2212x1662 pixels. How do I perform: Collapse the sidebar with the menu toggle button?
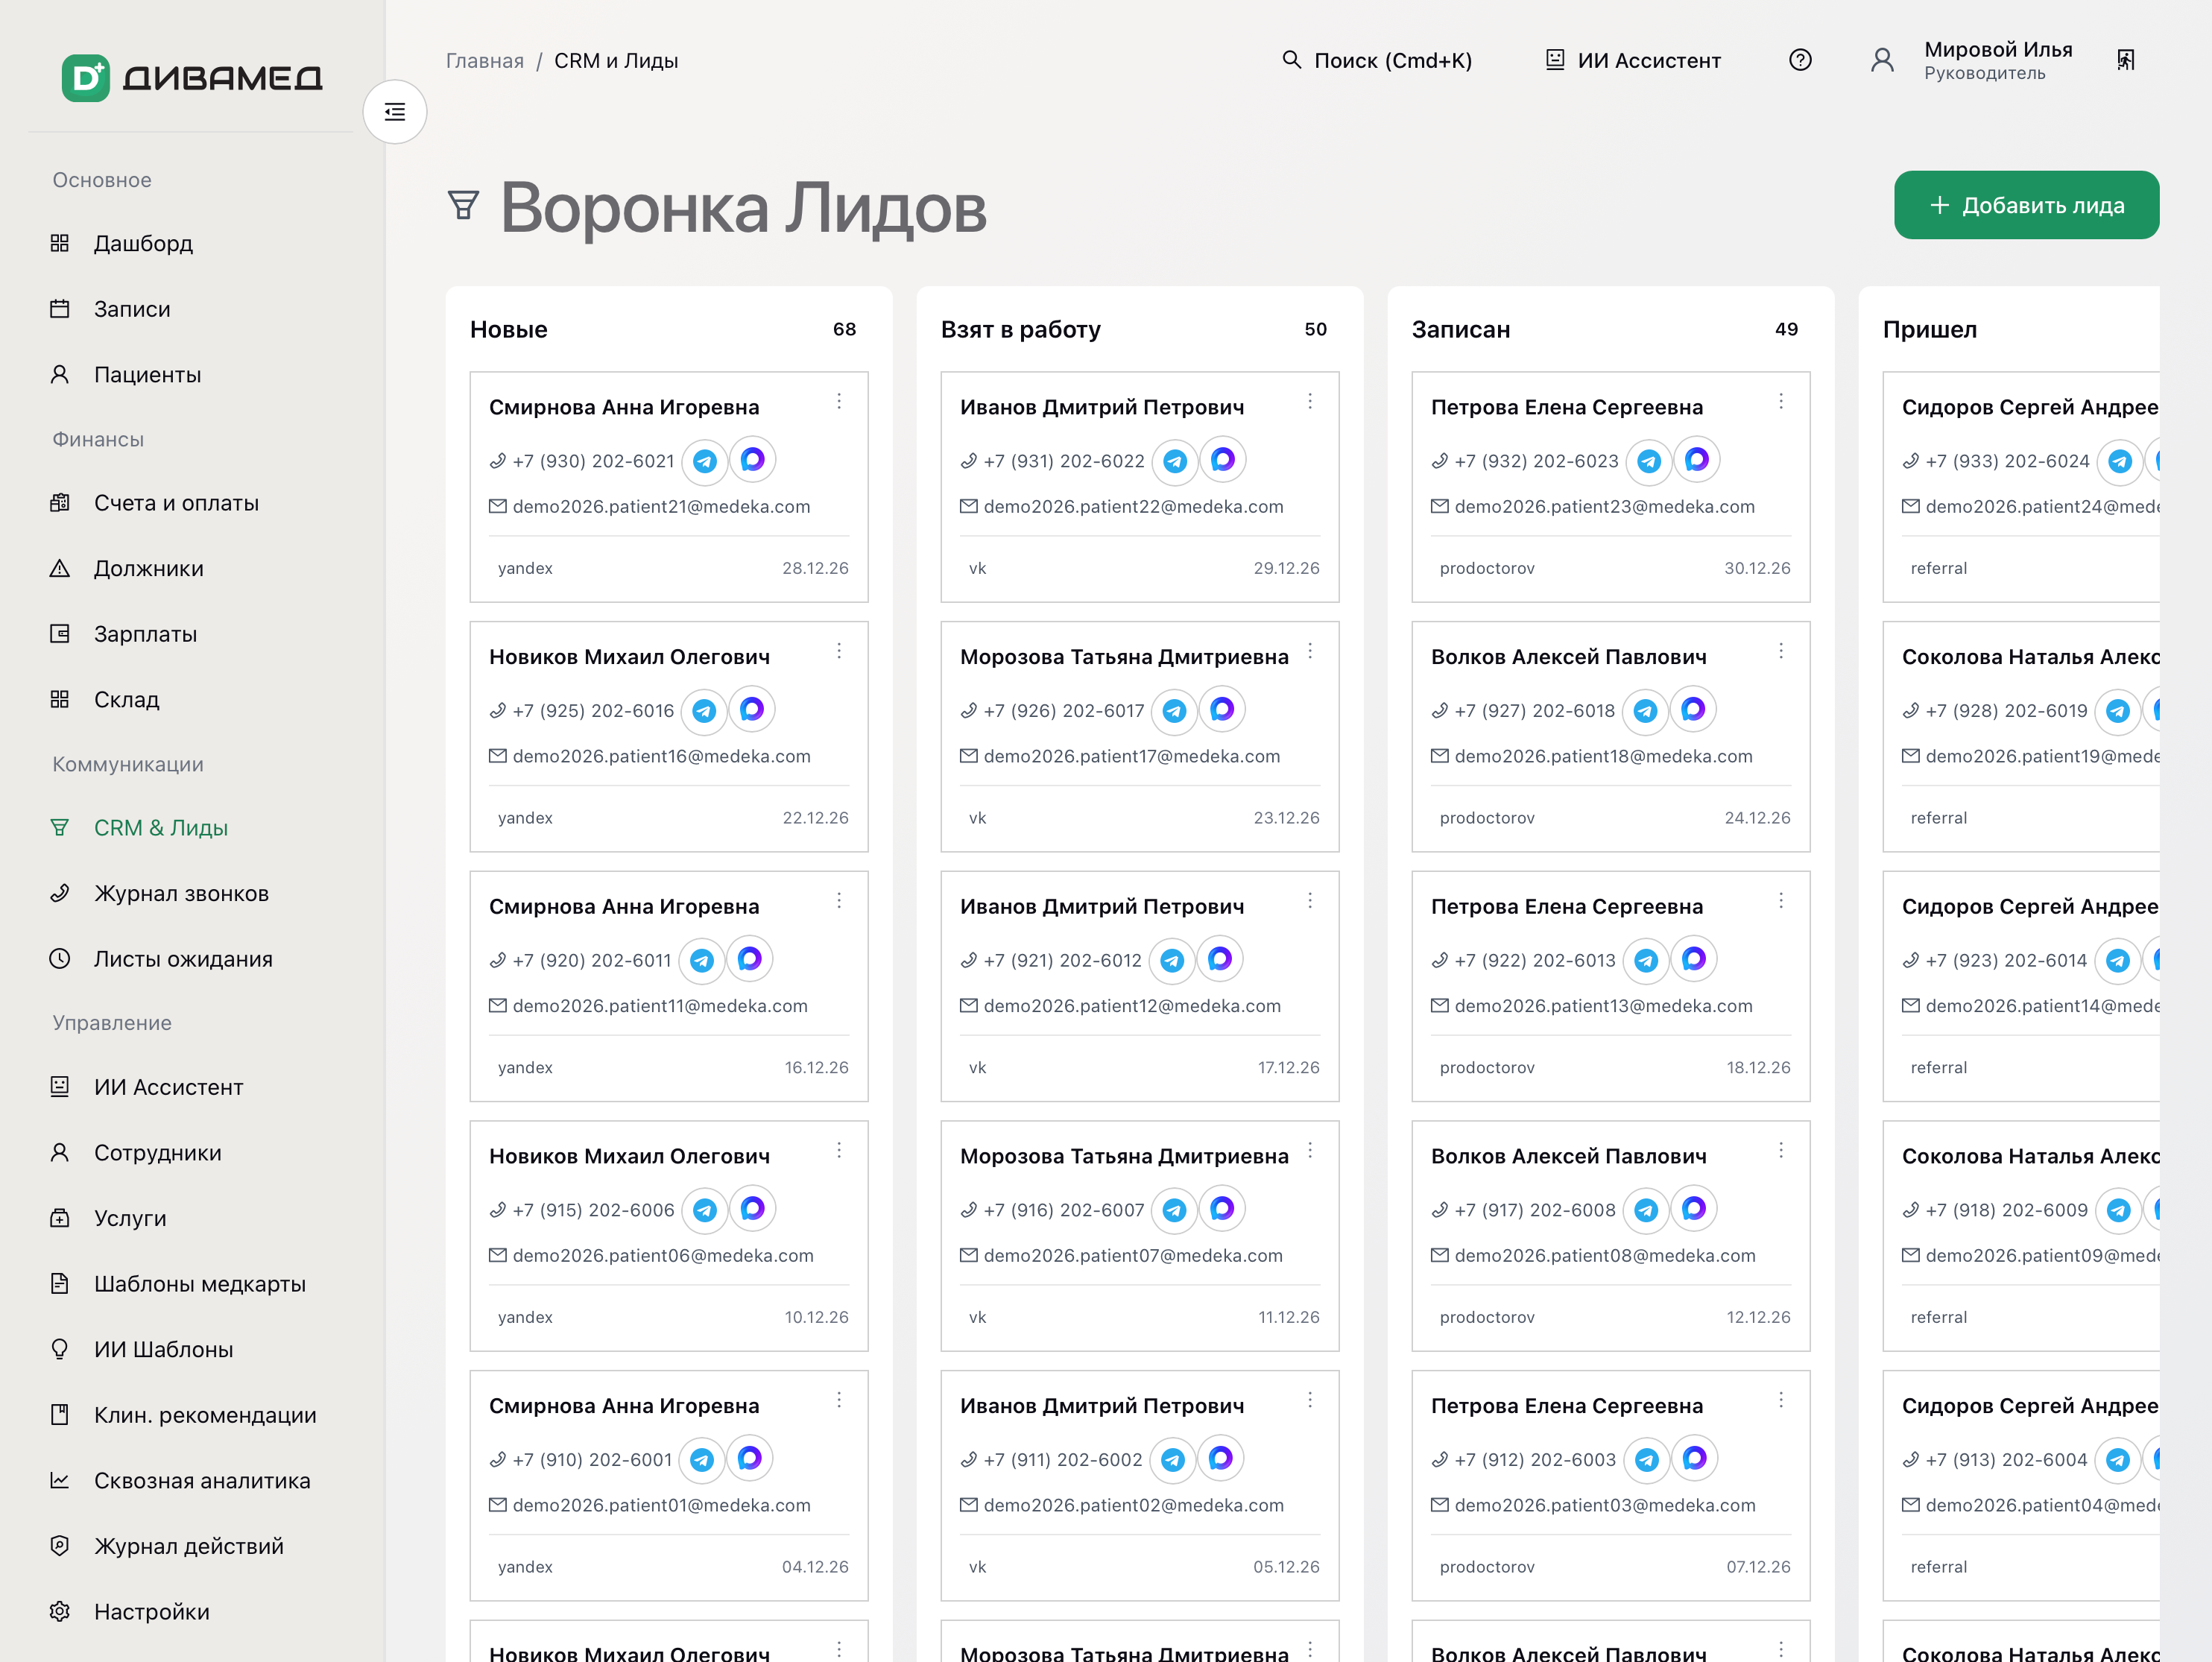tap(395, 112)
